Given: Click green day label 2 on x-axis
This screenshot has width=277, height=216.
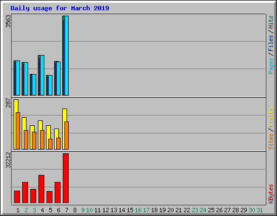Looking at the screenshot, I should [26, 210].
